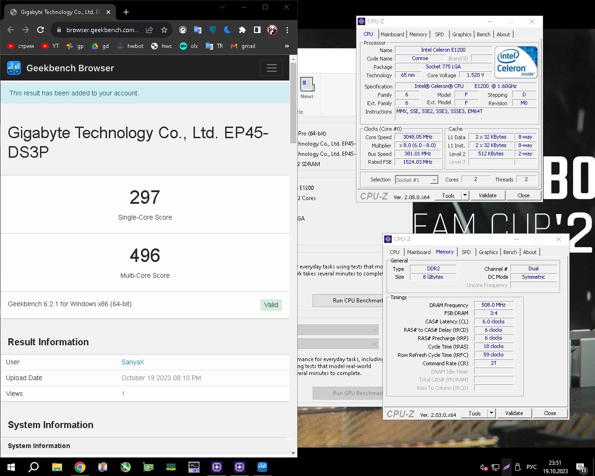
Task: Go back to the previous page in Chrome
Action: (11, 30)
